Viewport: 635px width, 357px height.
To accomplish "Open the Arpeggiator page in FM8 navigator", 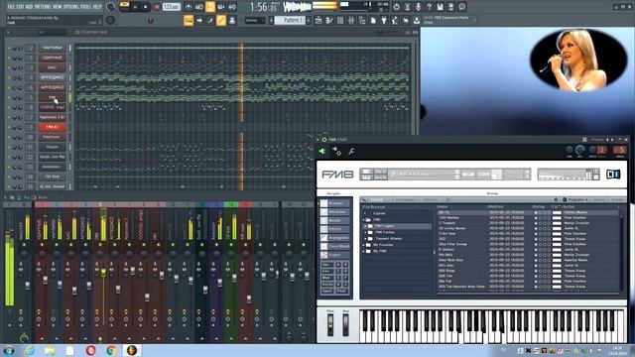I will 334,238.
